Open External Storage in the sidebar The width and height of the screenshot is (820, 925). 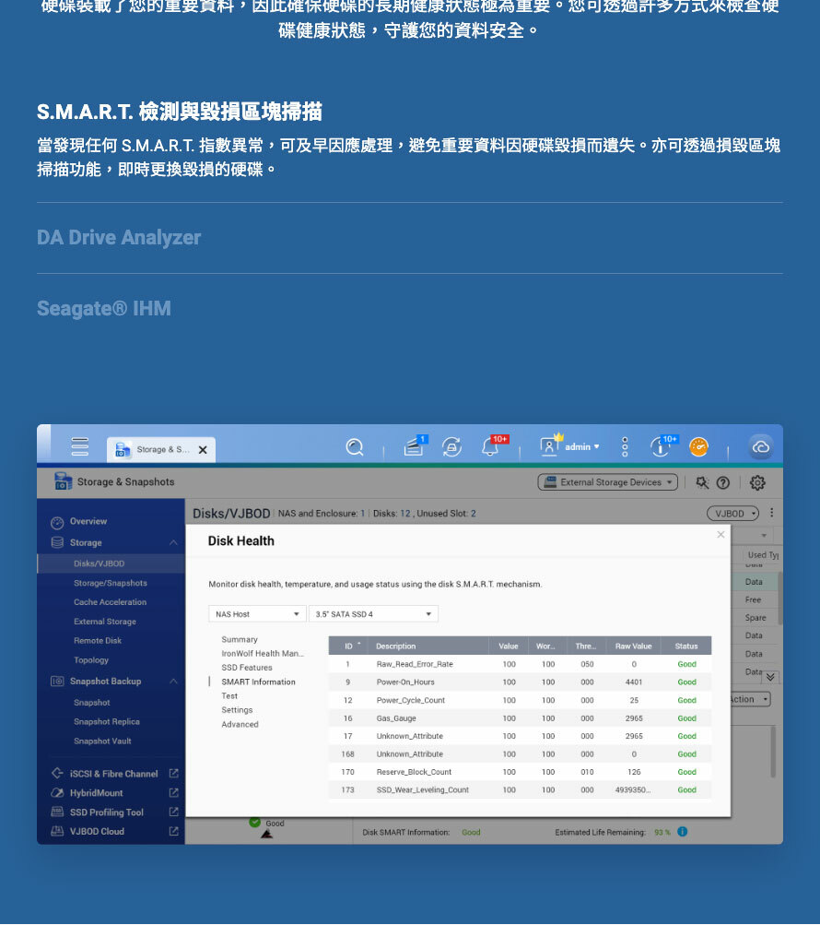pos(105,622)
